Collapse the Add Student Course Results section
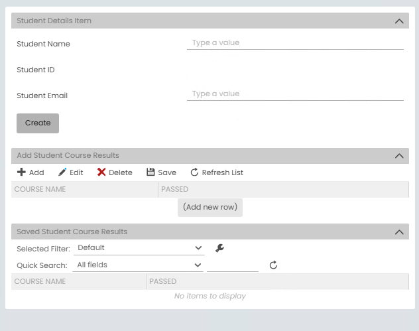The image size is (419, 331). click(x=399, y=156)
